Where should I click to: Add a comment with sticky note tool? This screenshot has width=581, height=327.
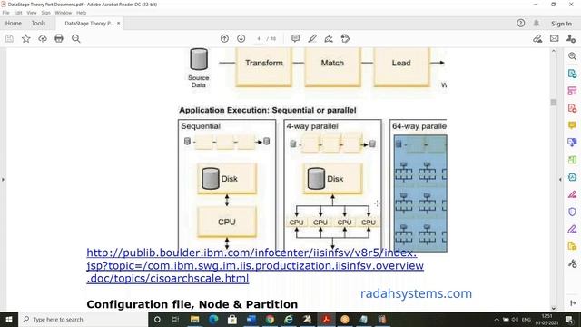pyautogui.click(x=295, y=38)
